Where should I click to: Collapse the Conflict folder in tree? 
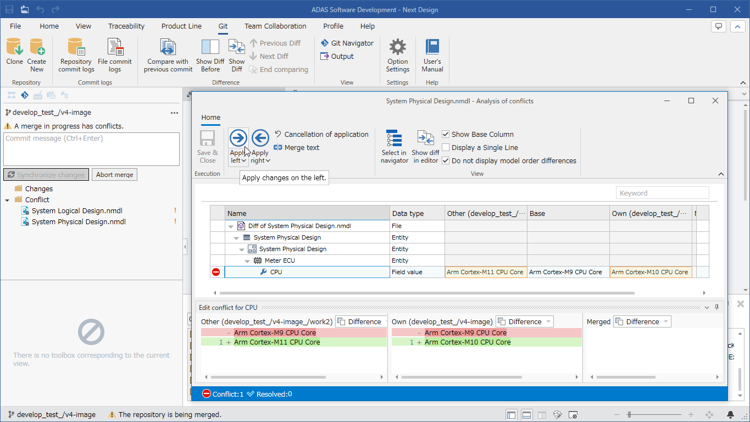pyautogui.click(x=7, y=200)
